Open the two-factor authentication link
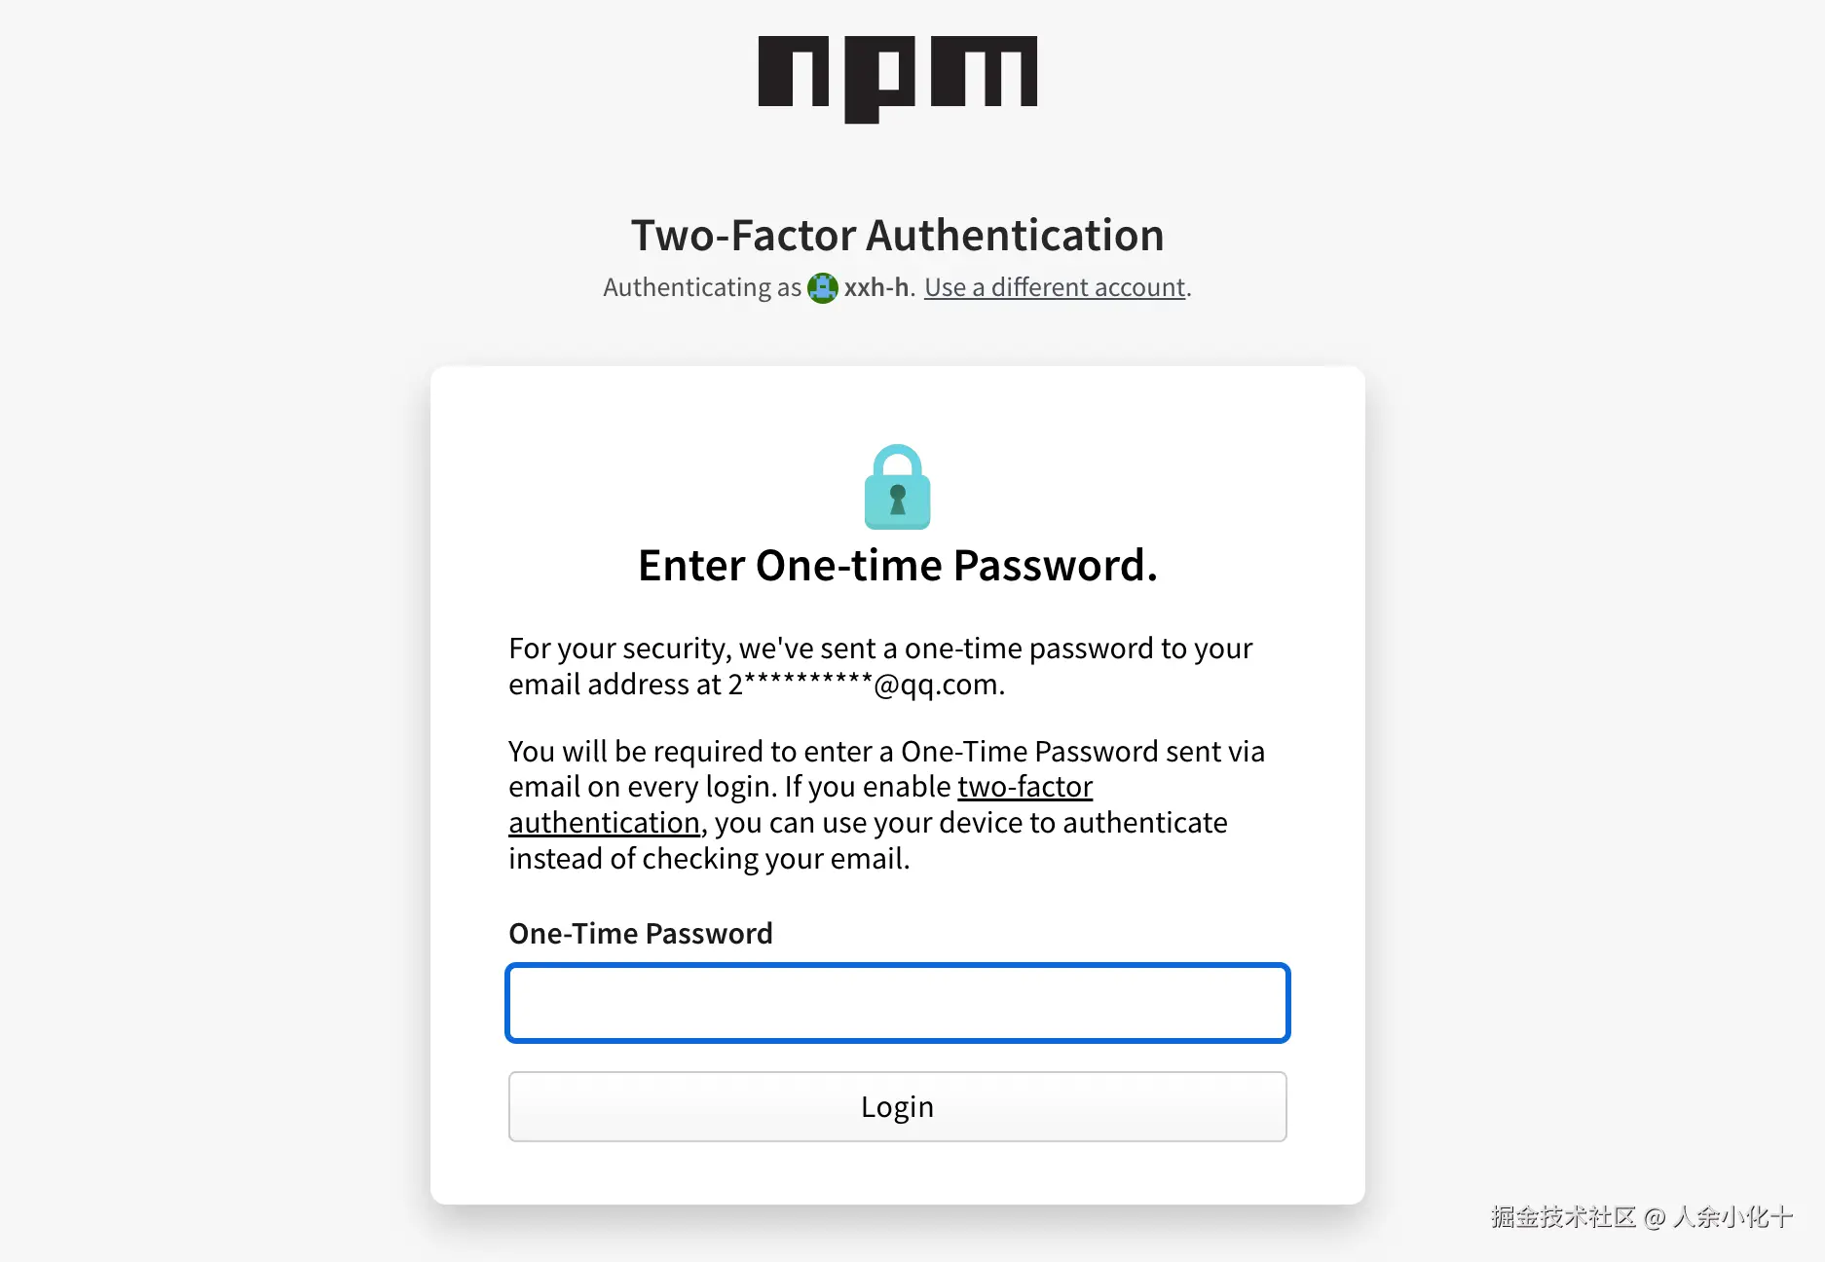Image resolution: width=1825 pixels, height=1262 pixels. 1024,787
